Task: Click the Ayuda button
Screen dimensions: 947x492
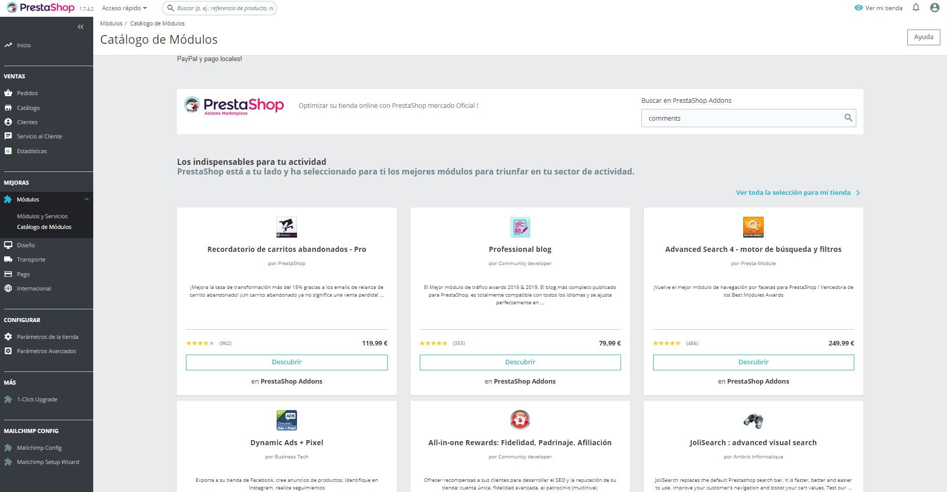Action: (924, 37)
